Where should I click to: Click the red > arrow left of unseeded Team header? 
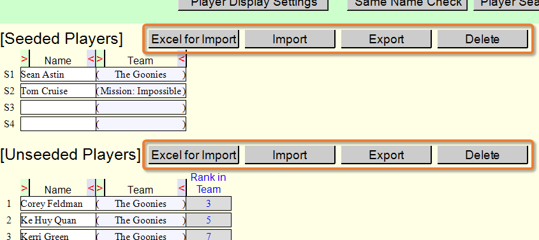point(100,188)
